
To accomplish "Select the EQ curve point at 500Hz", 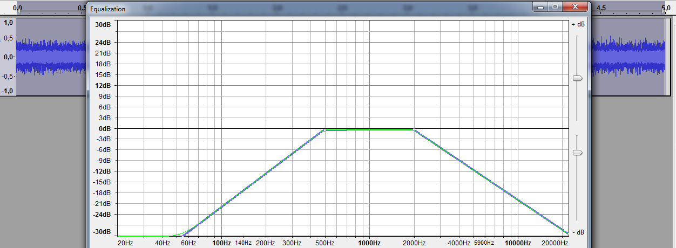I will pos(324,129).
